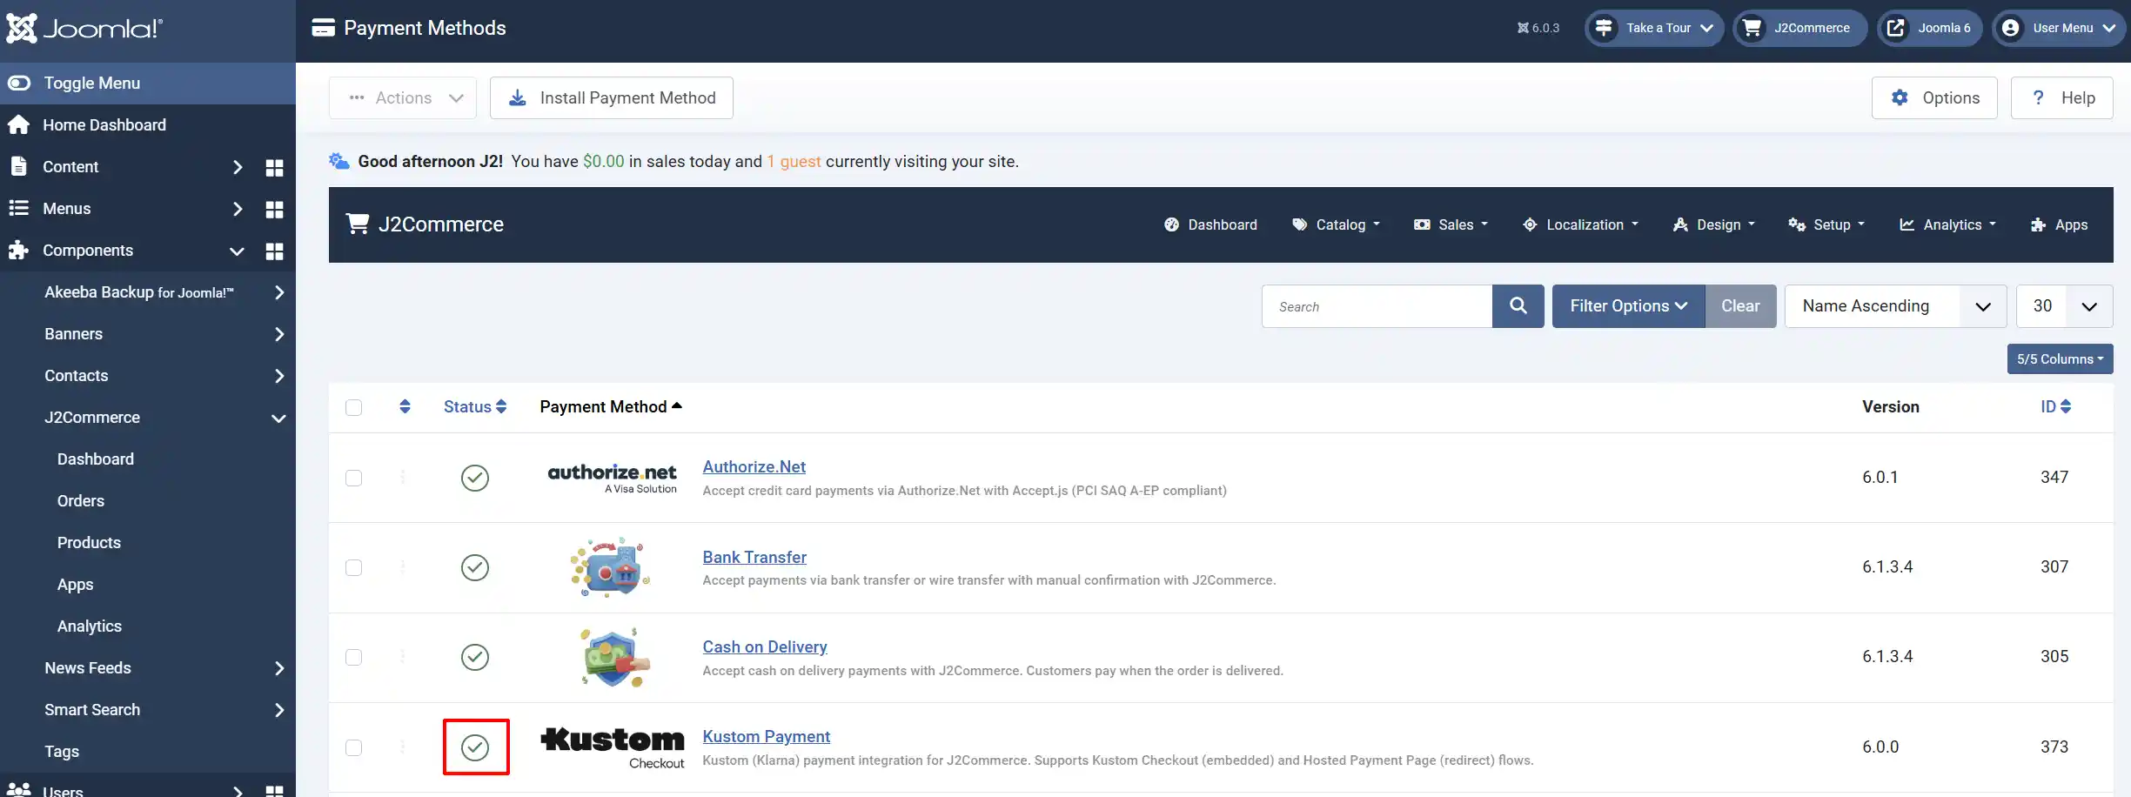The height and width of the screenshot is (797, 2131).
Task: Select the Cash on Delivery row checkbox
Action: point(353,657)
